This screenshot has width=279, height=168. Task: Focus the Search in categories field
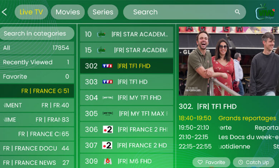pyautogui.click(x=36, y=34)
